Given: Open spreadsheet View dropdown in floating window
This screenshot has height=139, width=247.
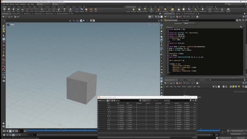Looking at the screenshot, I should [x=146, y=100].
